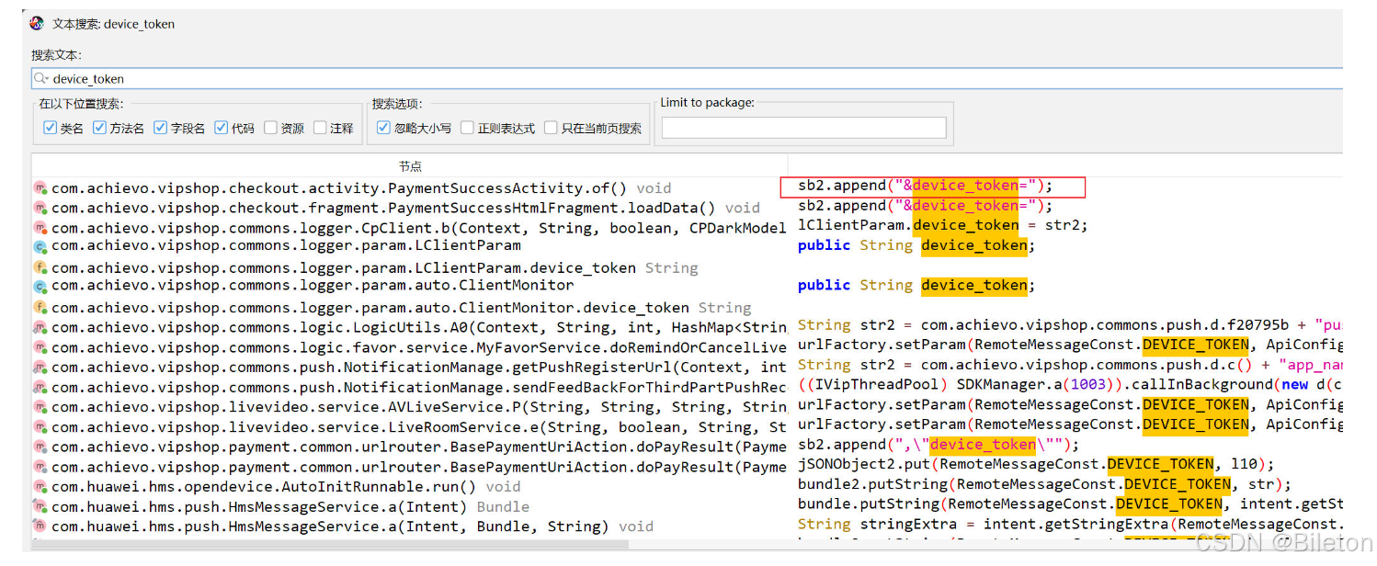The image size is (1377, 566).
Task: Select code line bundle.putString with intent.getSt
Action: tap(1070, 504)
